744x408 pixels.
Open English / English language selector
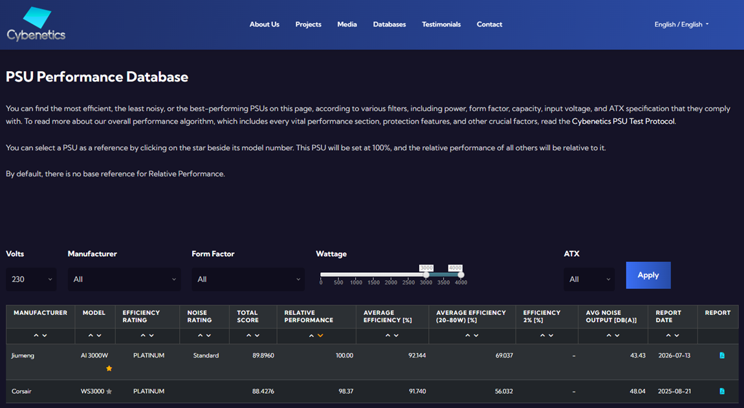(681, 24)
